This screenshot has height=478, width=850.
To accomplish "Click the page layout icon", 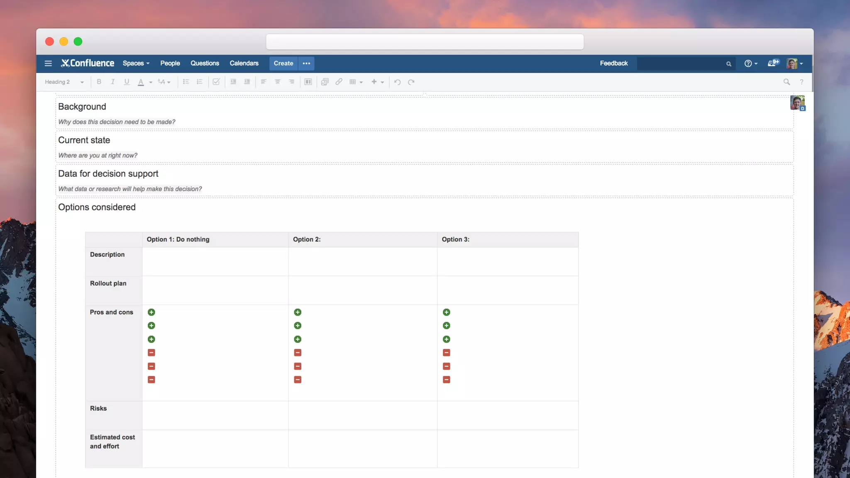I will tap(308, 82).
